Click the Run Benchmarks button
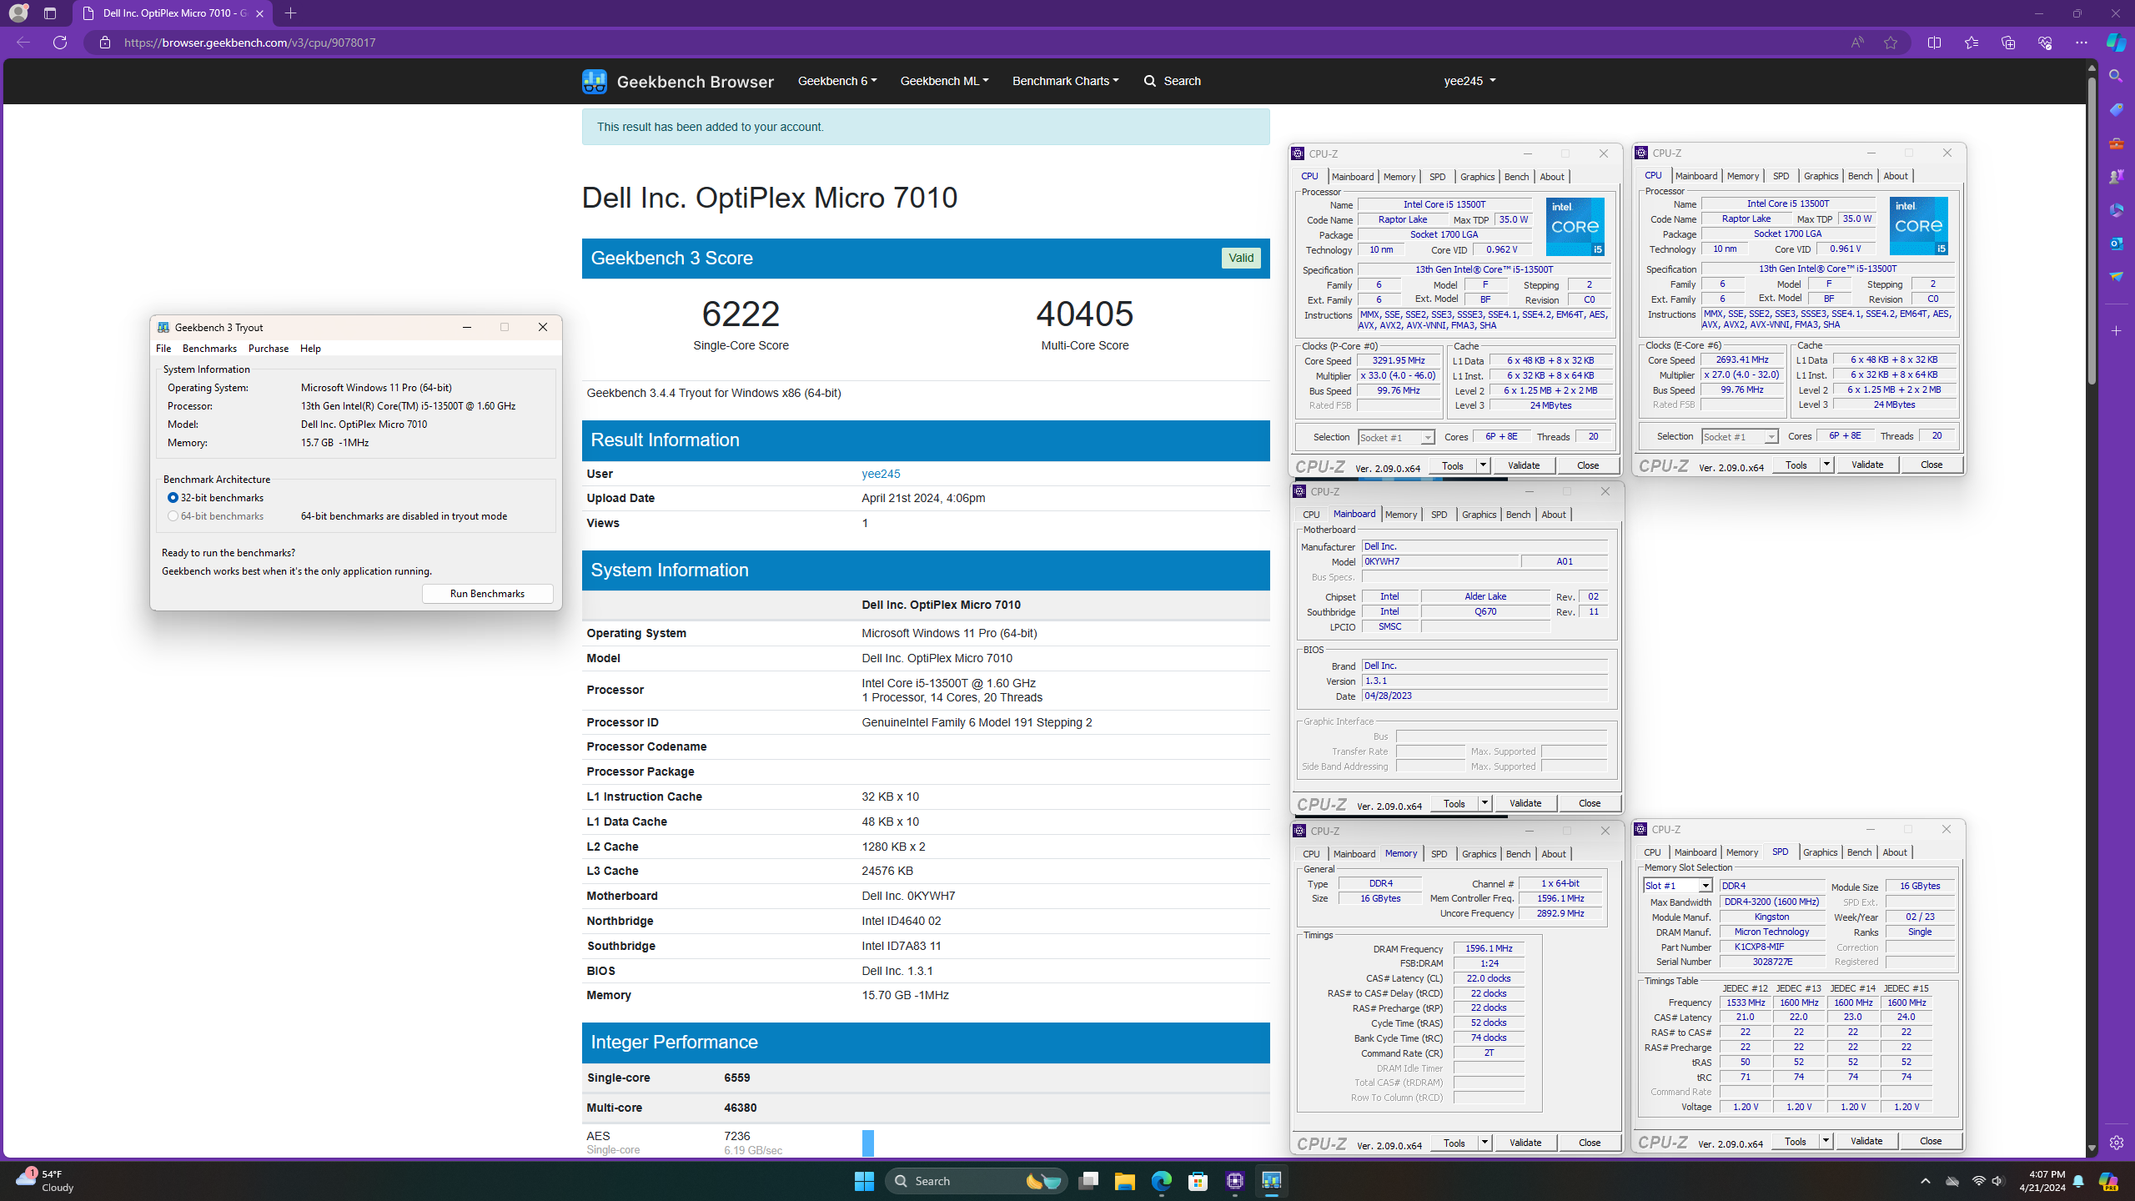The width and height of the screenshot is (2135, 1201). pos(487,594)
